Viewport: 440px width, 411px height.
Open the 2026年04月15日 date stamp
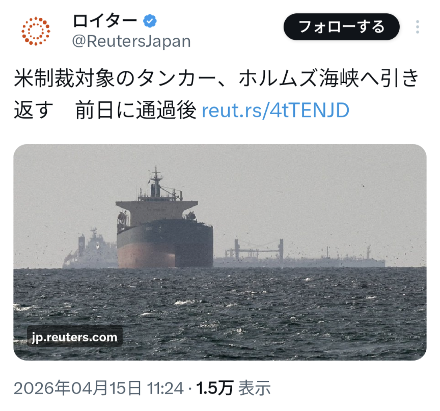point(77,388)
